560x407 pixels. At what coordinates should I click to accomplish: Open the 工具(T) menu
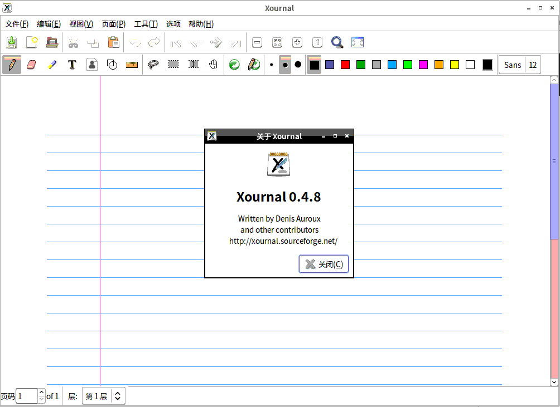coord(146,24)
